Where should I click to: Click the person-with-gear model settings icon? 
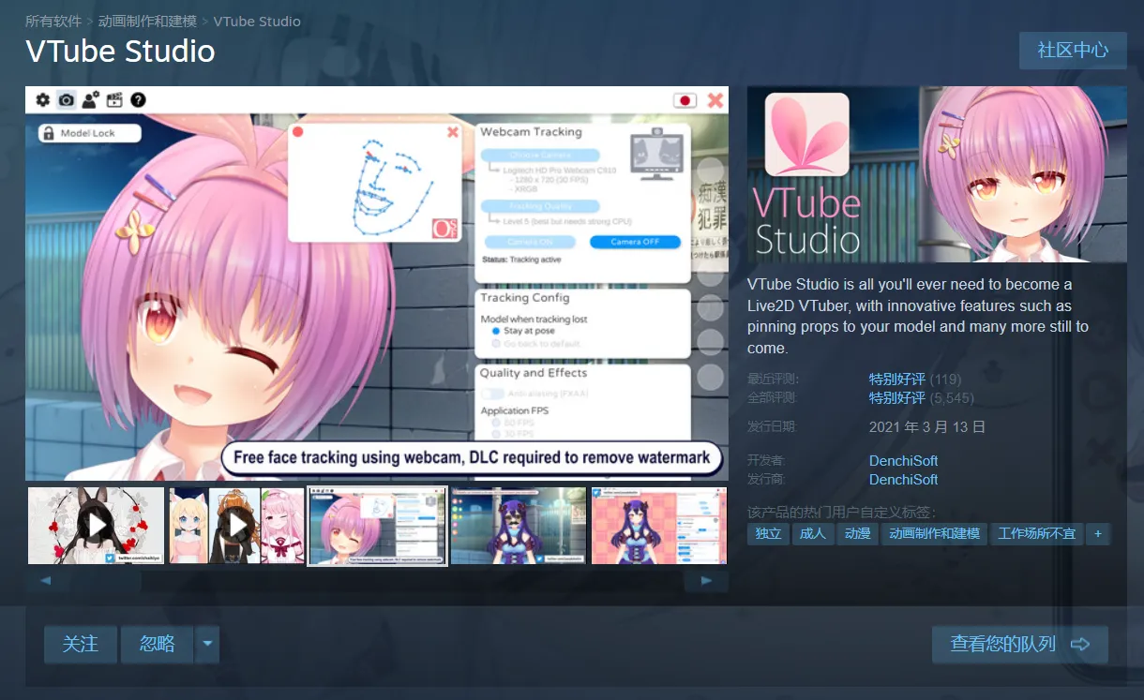pyautogui.click(x=90, y=100)
